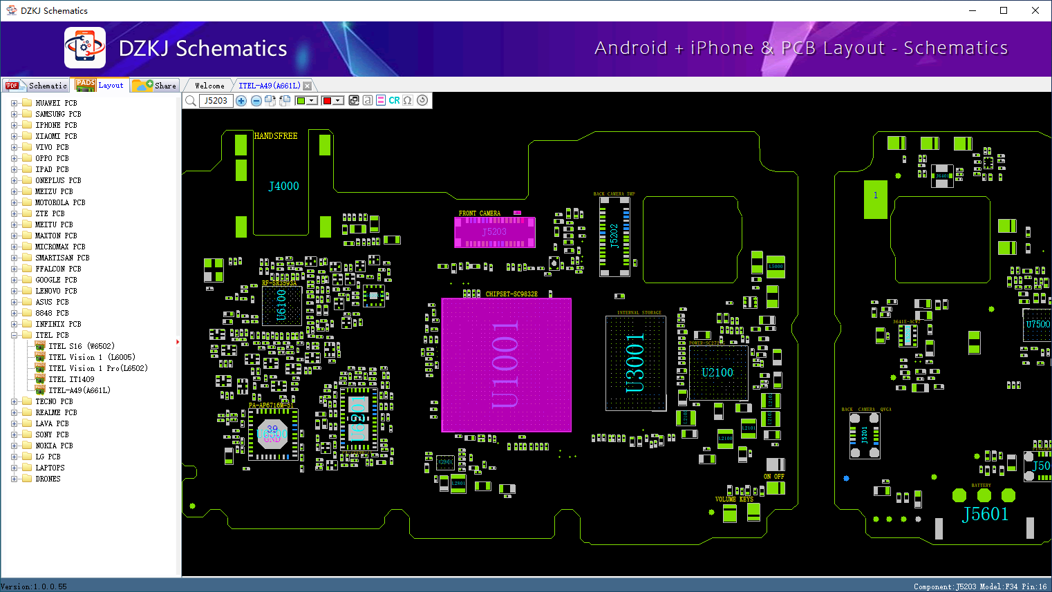The width and height of the screenshot is (1052, 592).
Task: Click the cyan CR toolbar icon
Action: (x=394, y=100)
